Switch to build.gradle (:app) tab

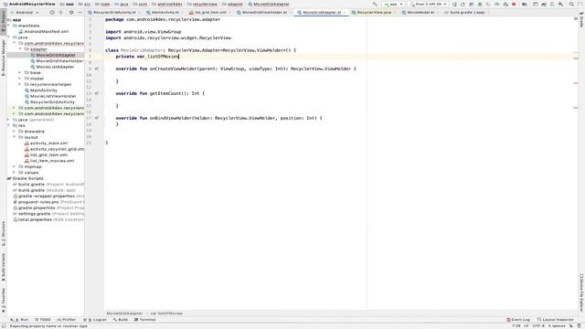[x=467, y=12]
